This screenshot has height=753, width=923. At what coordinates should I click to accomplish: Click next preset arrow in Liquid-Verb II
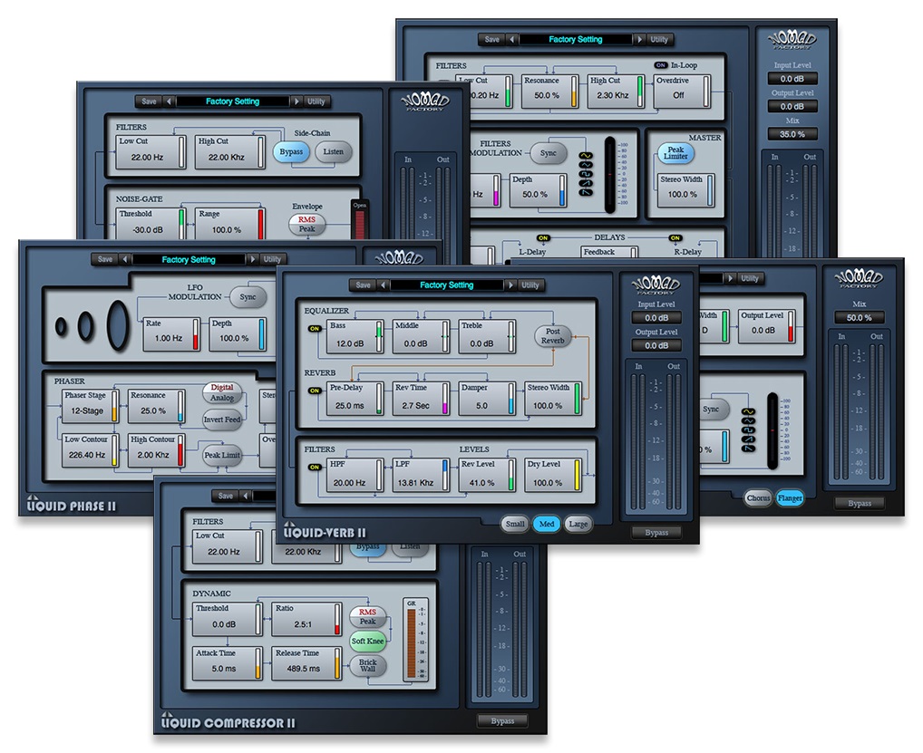pos(510,285)
